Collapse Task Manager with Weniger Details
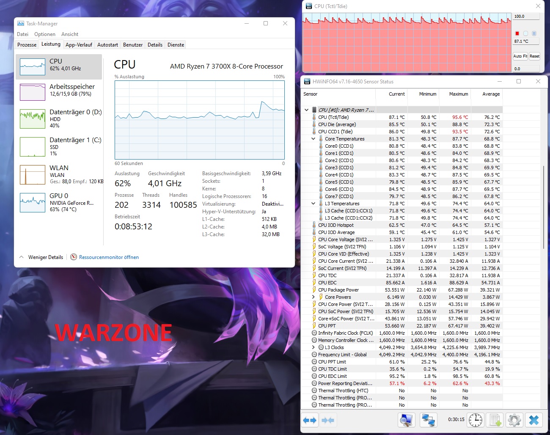 coord(41,257)
